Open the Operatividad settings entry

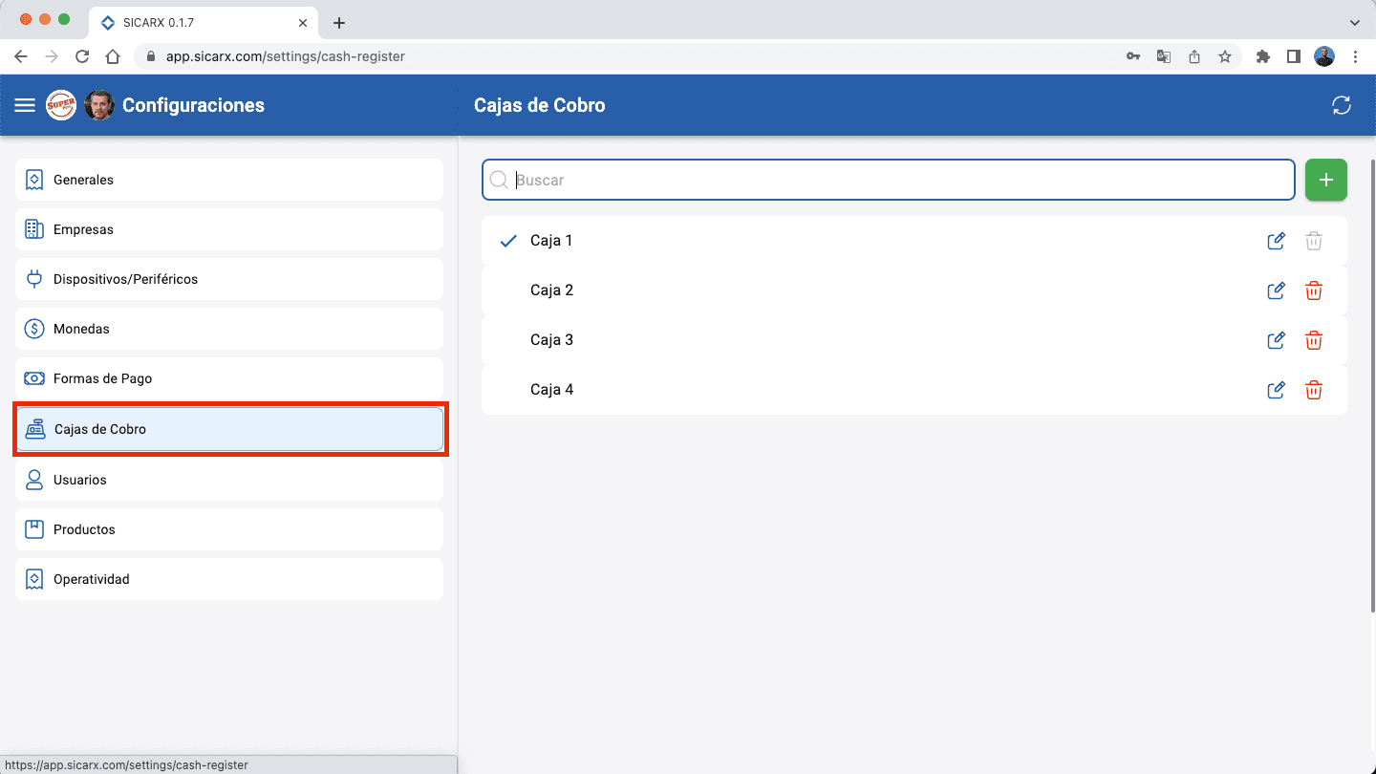[x=229, y=578]
